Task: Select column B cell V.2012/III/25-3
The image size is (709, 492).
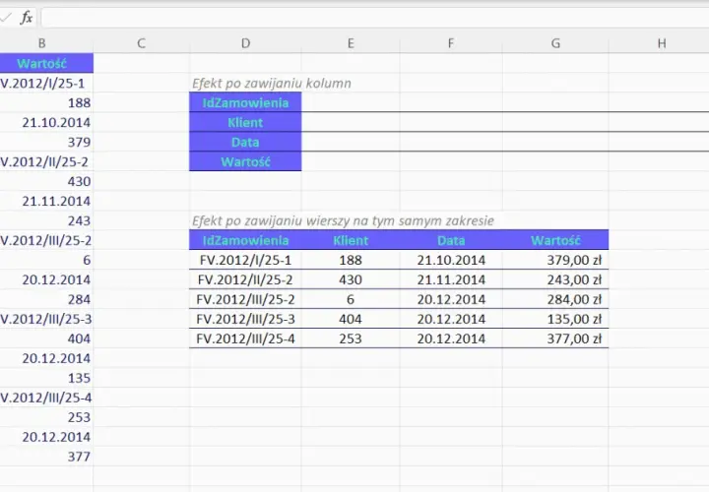Action: click(46, 319)
